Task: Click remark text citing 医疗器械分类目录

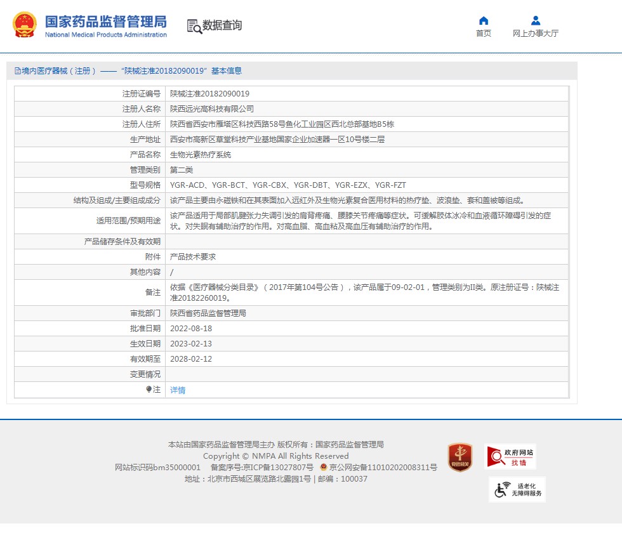Action: coord(364,293)
